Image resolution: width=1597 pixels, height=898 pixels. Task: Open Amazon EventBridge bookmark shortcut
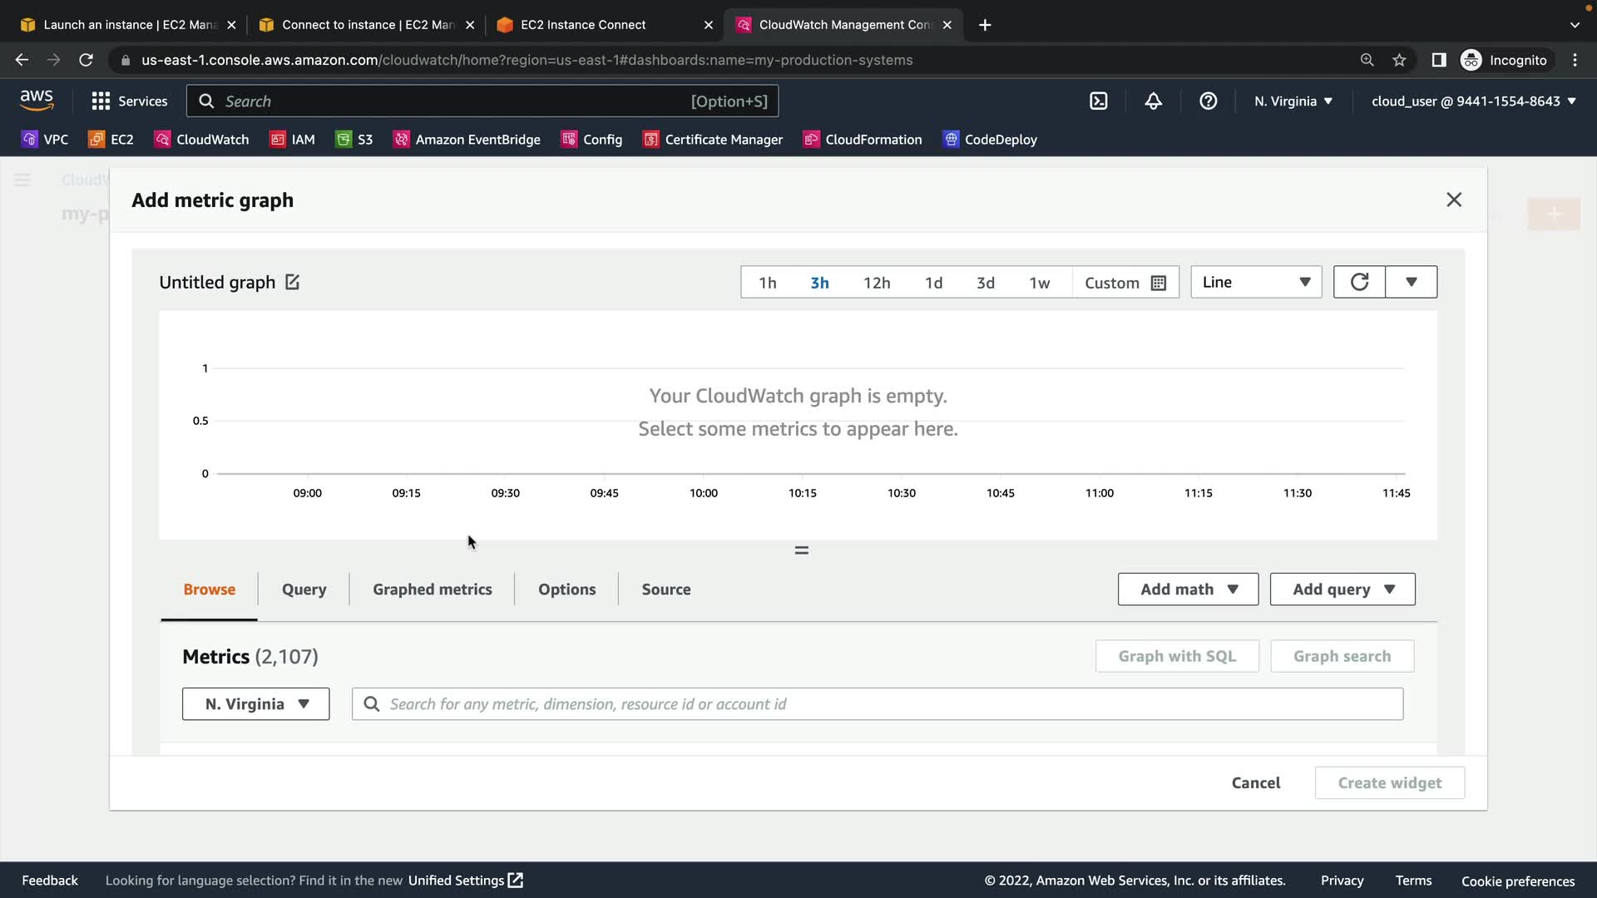click(467, 140)
